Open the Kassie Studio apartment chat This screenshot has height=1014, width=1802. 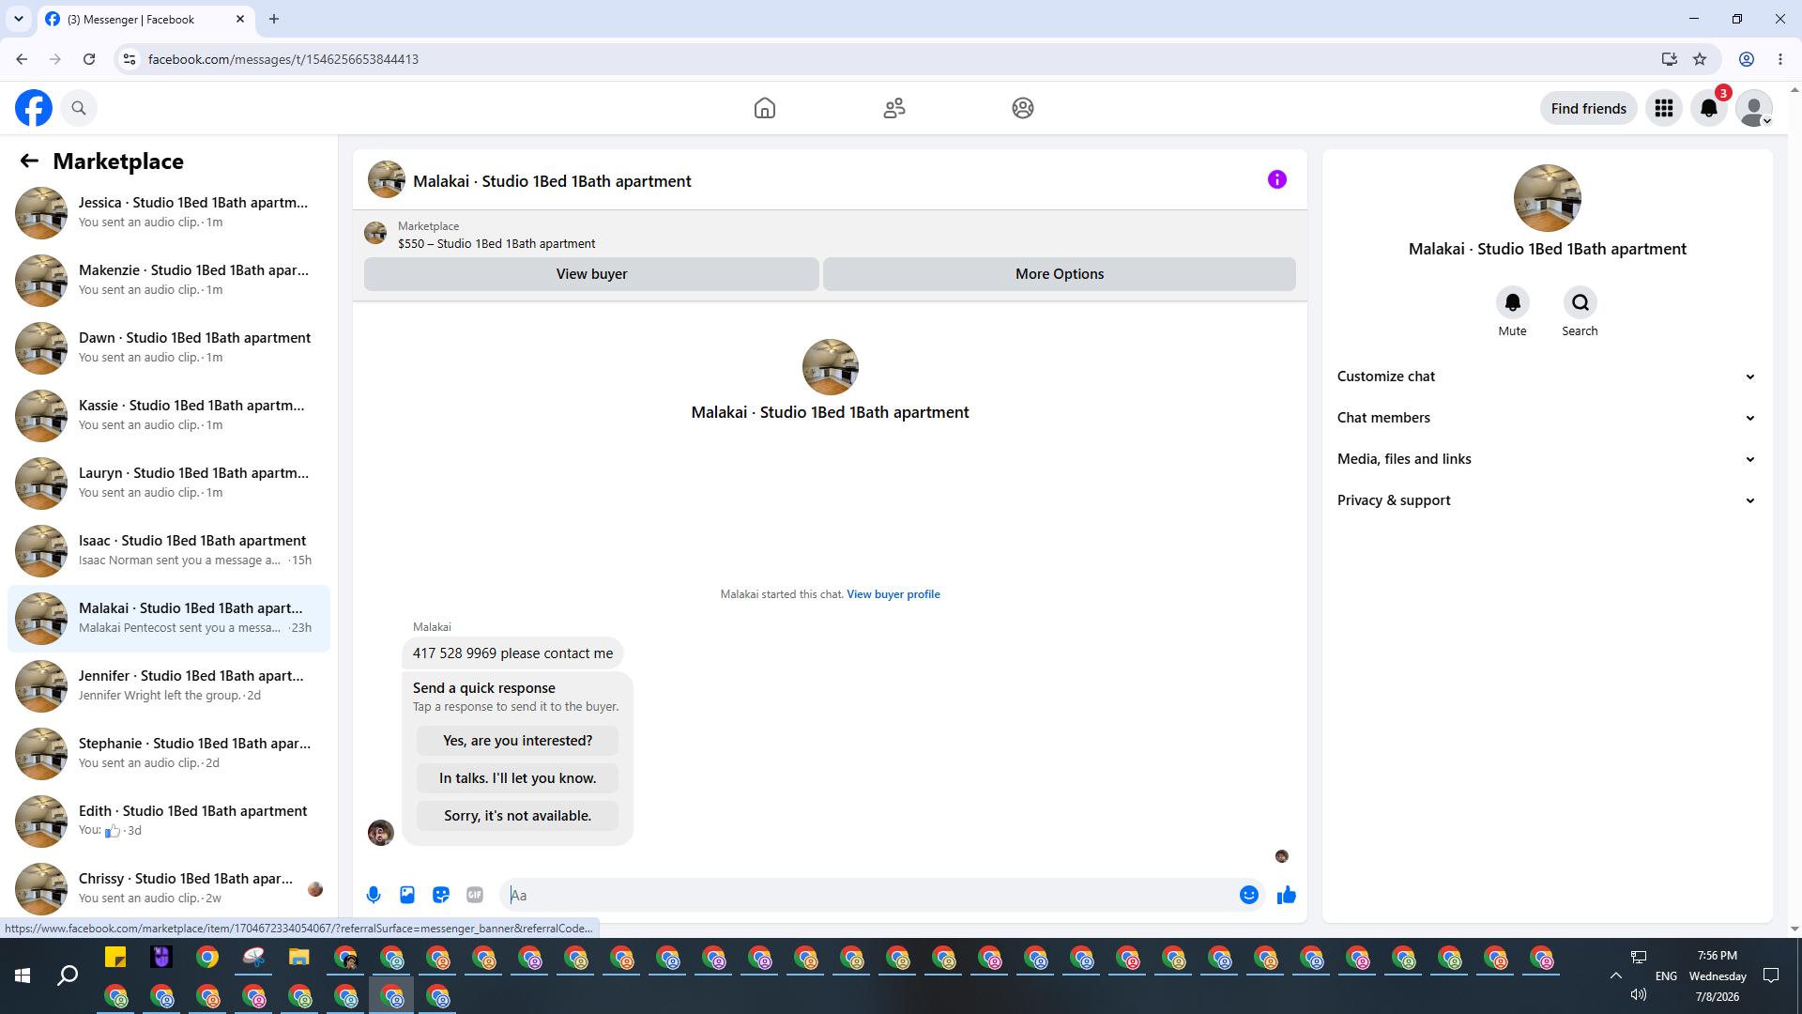(169, 416)
